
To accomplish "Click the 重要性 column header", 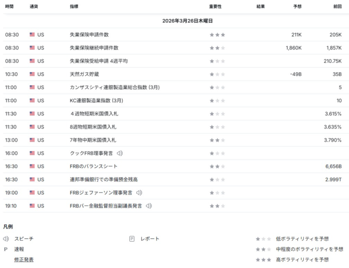I will (x=215, y=7).
